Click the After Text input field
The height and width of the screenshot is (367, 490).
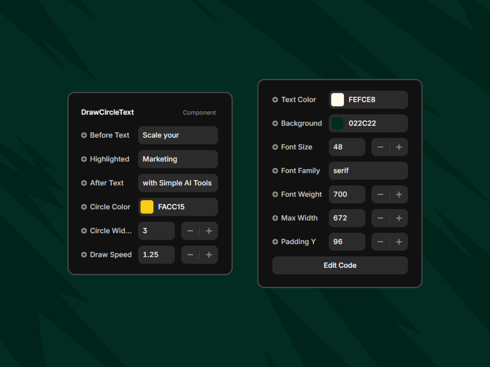[x=178, y=183]
